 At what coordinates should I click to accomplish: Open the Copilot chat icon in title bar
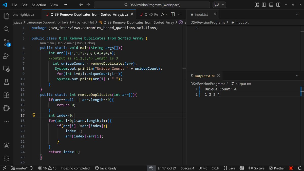tap(217, 5)
